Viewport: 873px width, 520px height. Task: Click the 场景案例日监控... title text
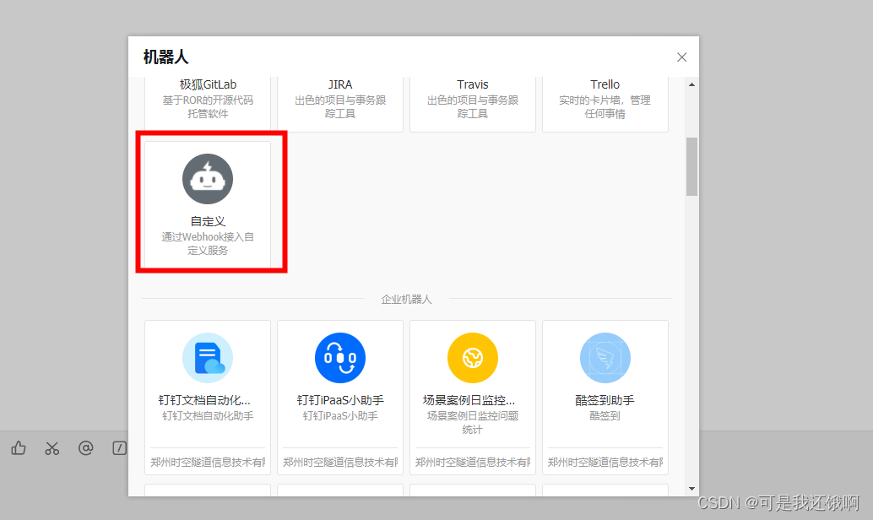point(469,400)
